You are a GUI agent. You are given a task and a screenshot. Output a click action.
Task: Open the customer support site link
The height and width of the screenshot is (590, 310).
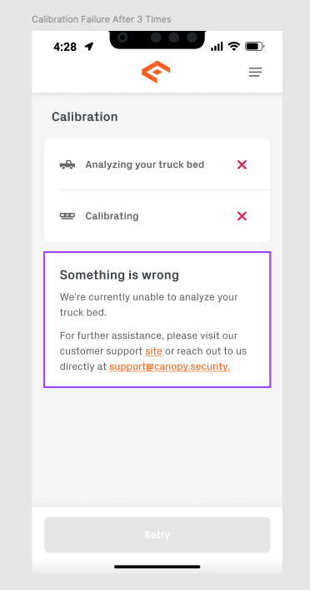153,351
